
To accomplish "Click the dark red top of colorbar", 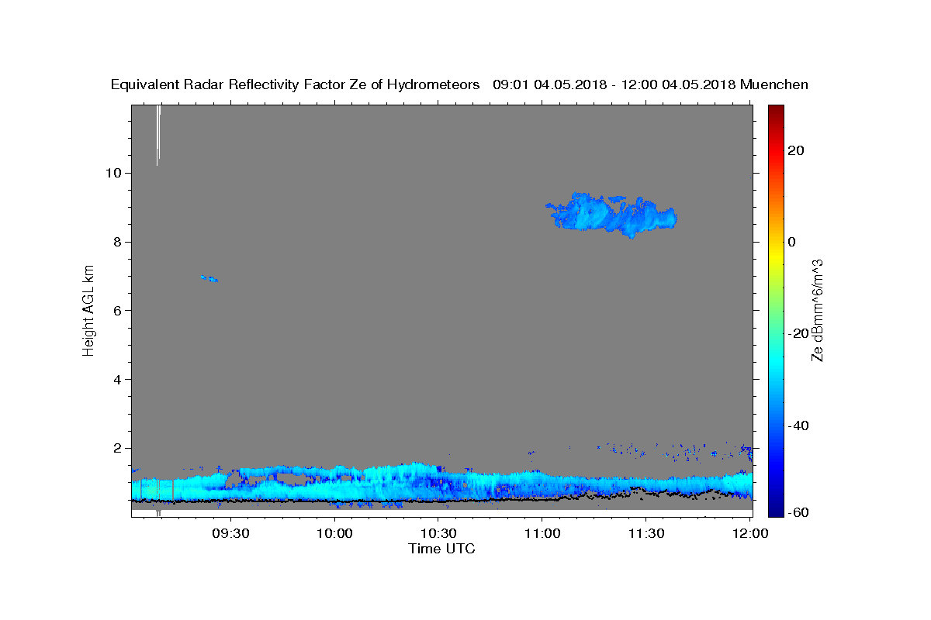I will tap(775, 115).
